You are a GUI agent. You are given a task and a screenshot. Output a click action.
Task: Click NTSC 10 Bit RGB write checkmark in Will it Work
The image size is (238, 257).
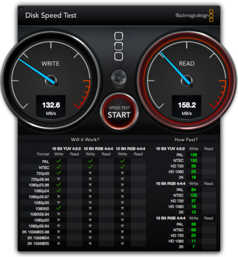click(x=90, y=167)
